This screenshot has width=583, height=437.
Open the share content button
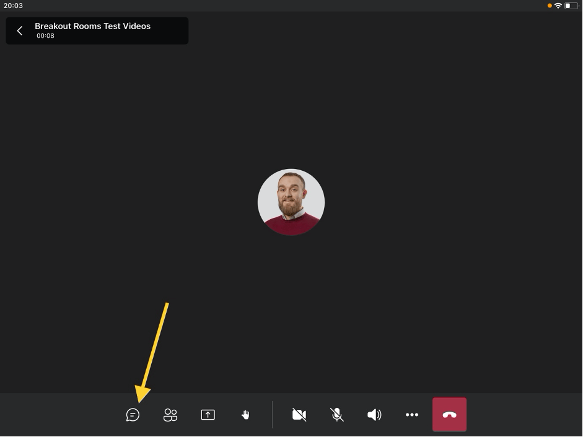tap(208, 415)
